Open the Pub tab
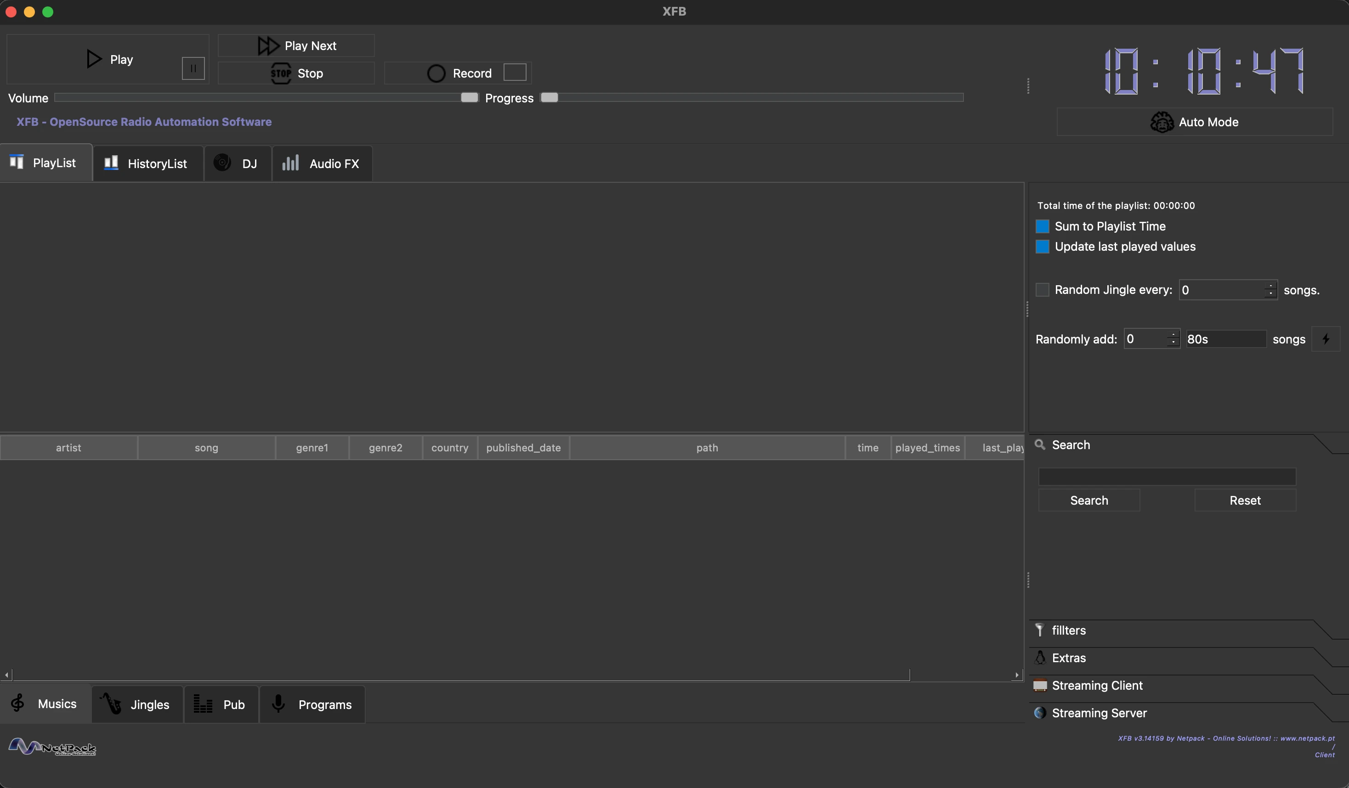 (x=221, y=704)
